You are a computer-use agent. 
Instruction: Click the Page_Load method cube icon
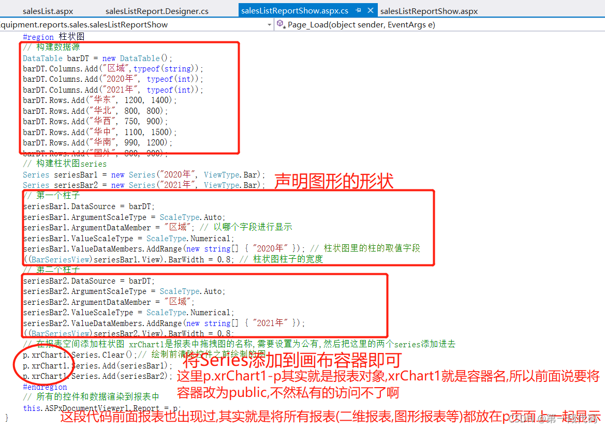(x=281, y=24)
